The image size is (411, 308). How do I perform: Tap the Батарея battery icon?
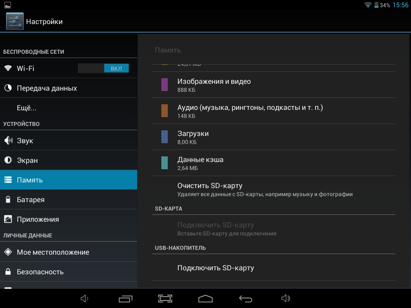[x=8, y=200]
